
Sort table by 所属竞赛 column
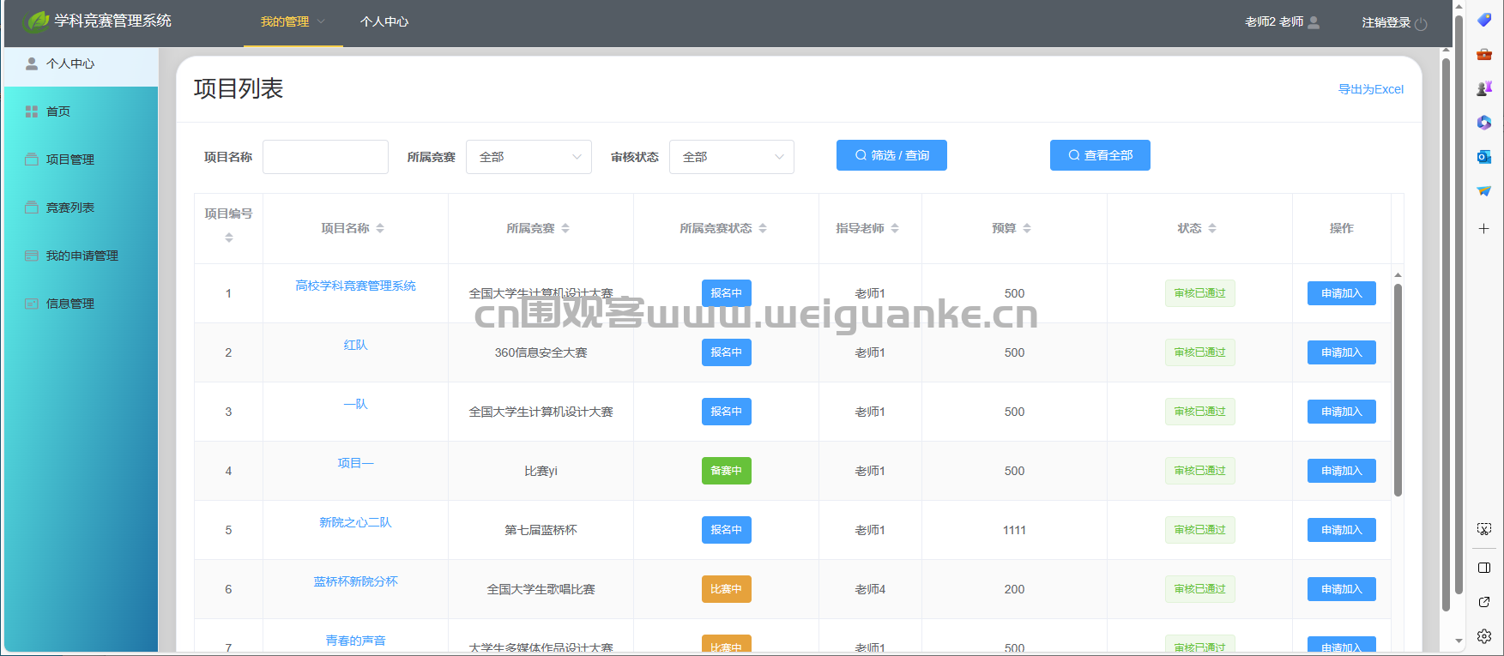(x=565, y=228)
